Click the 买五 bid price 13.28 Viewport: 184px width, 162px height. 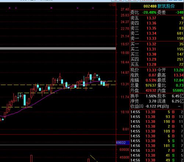151,65
